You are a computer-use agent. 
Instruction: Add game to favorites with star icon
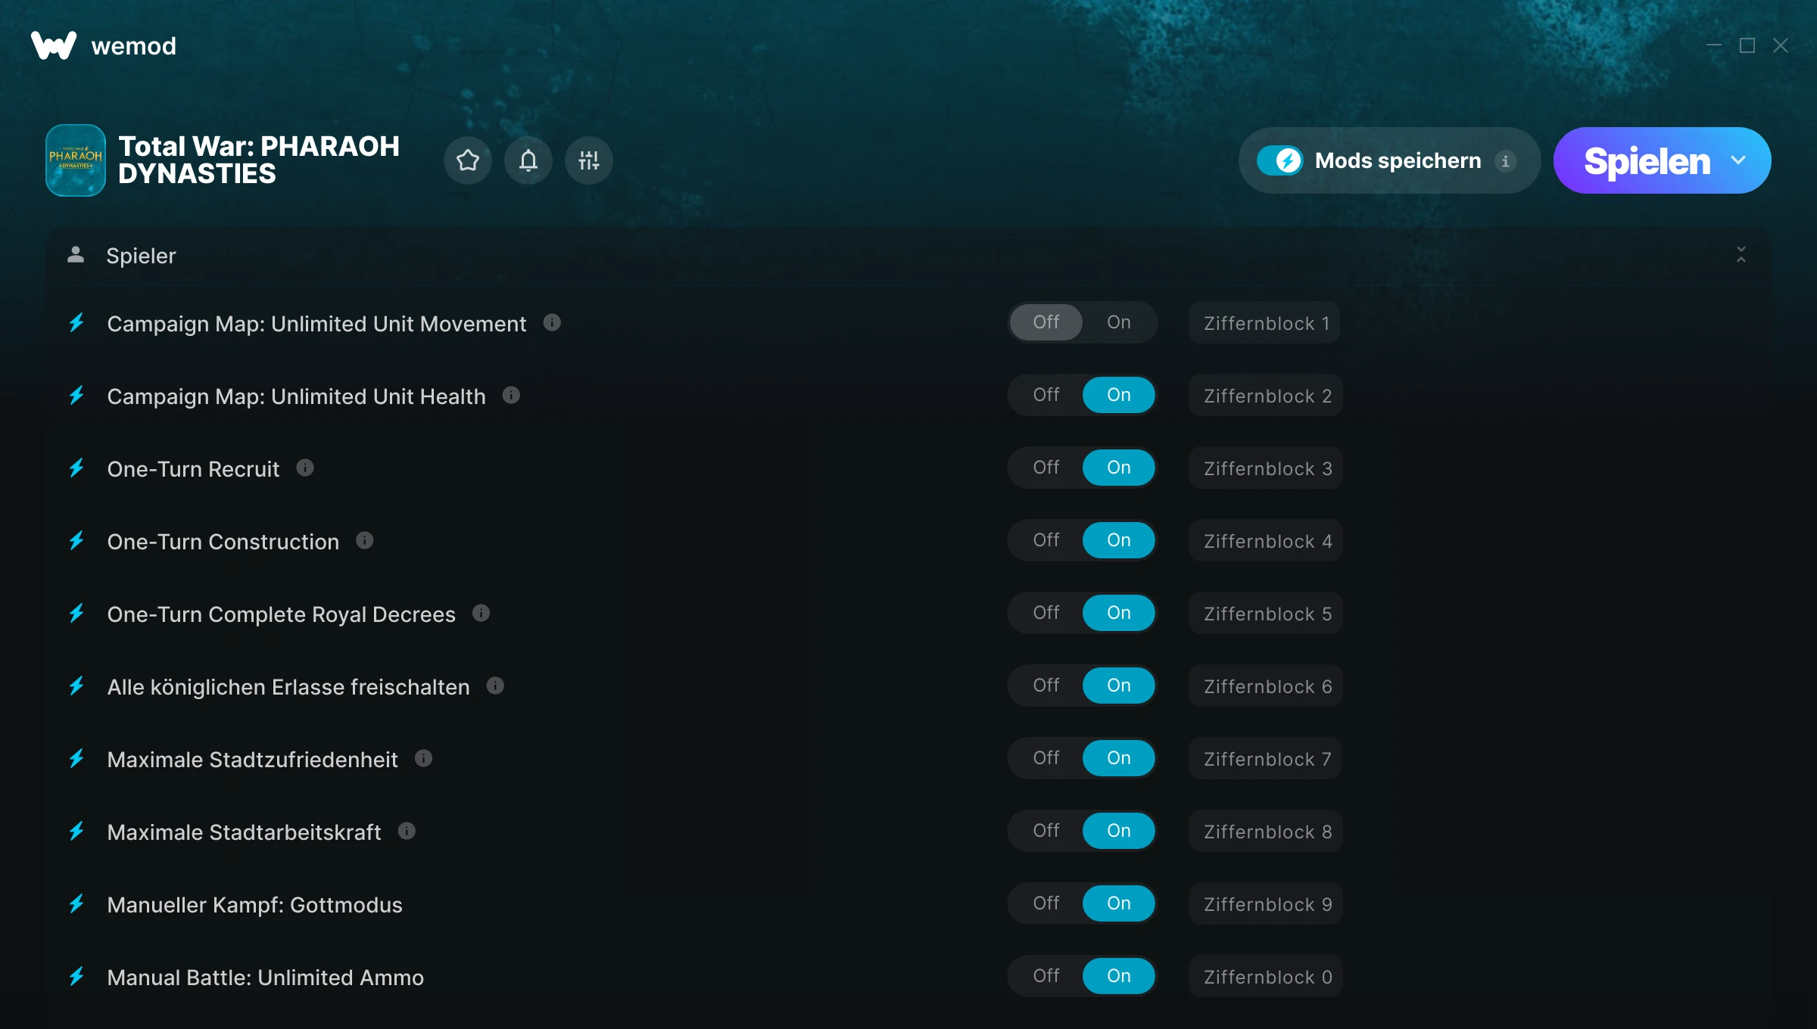pos(468,160)
